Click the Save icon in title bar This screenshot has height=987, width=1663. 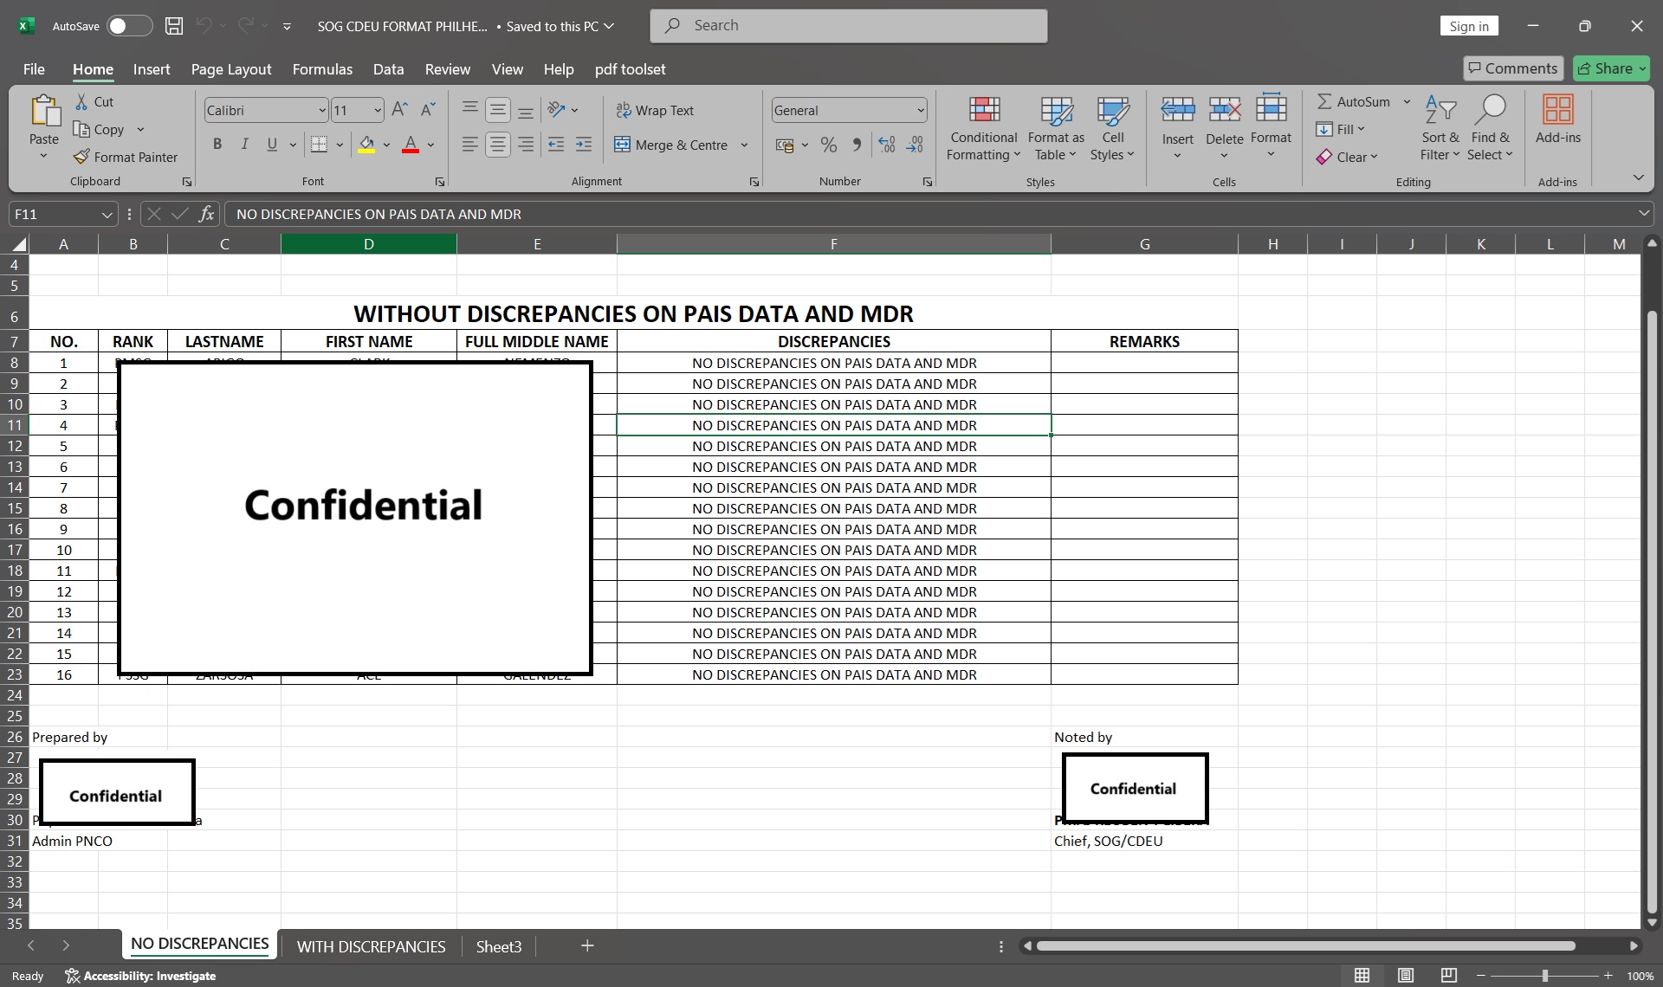click(174, 26)
